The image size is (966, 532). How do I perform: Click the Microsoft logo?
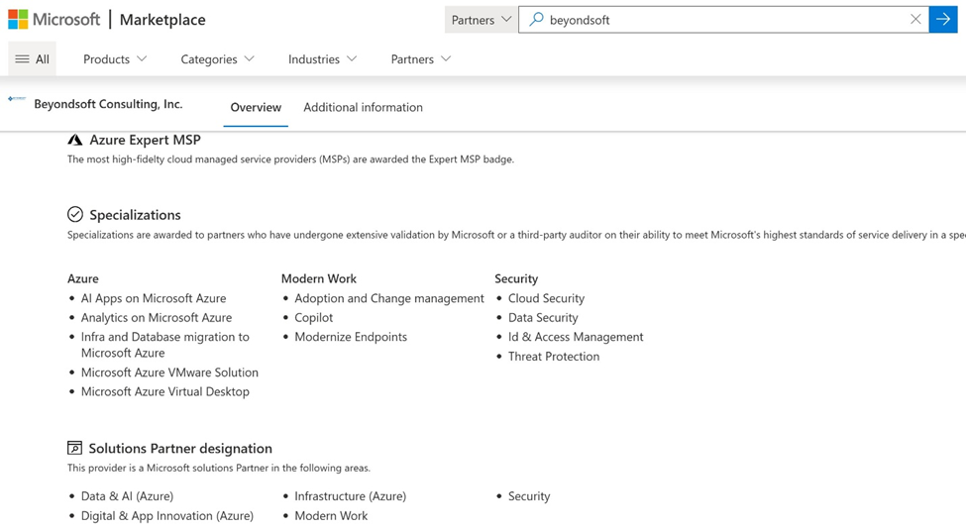tap(54, 20)
